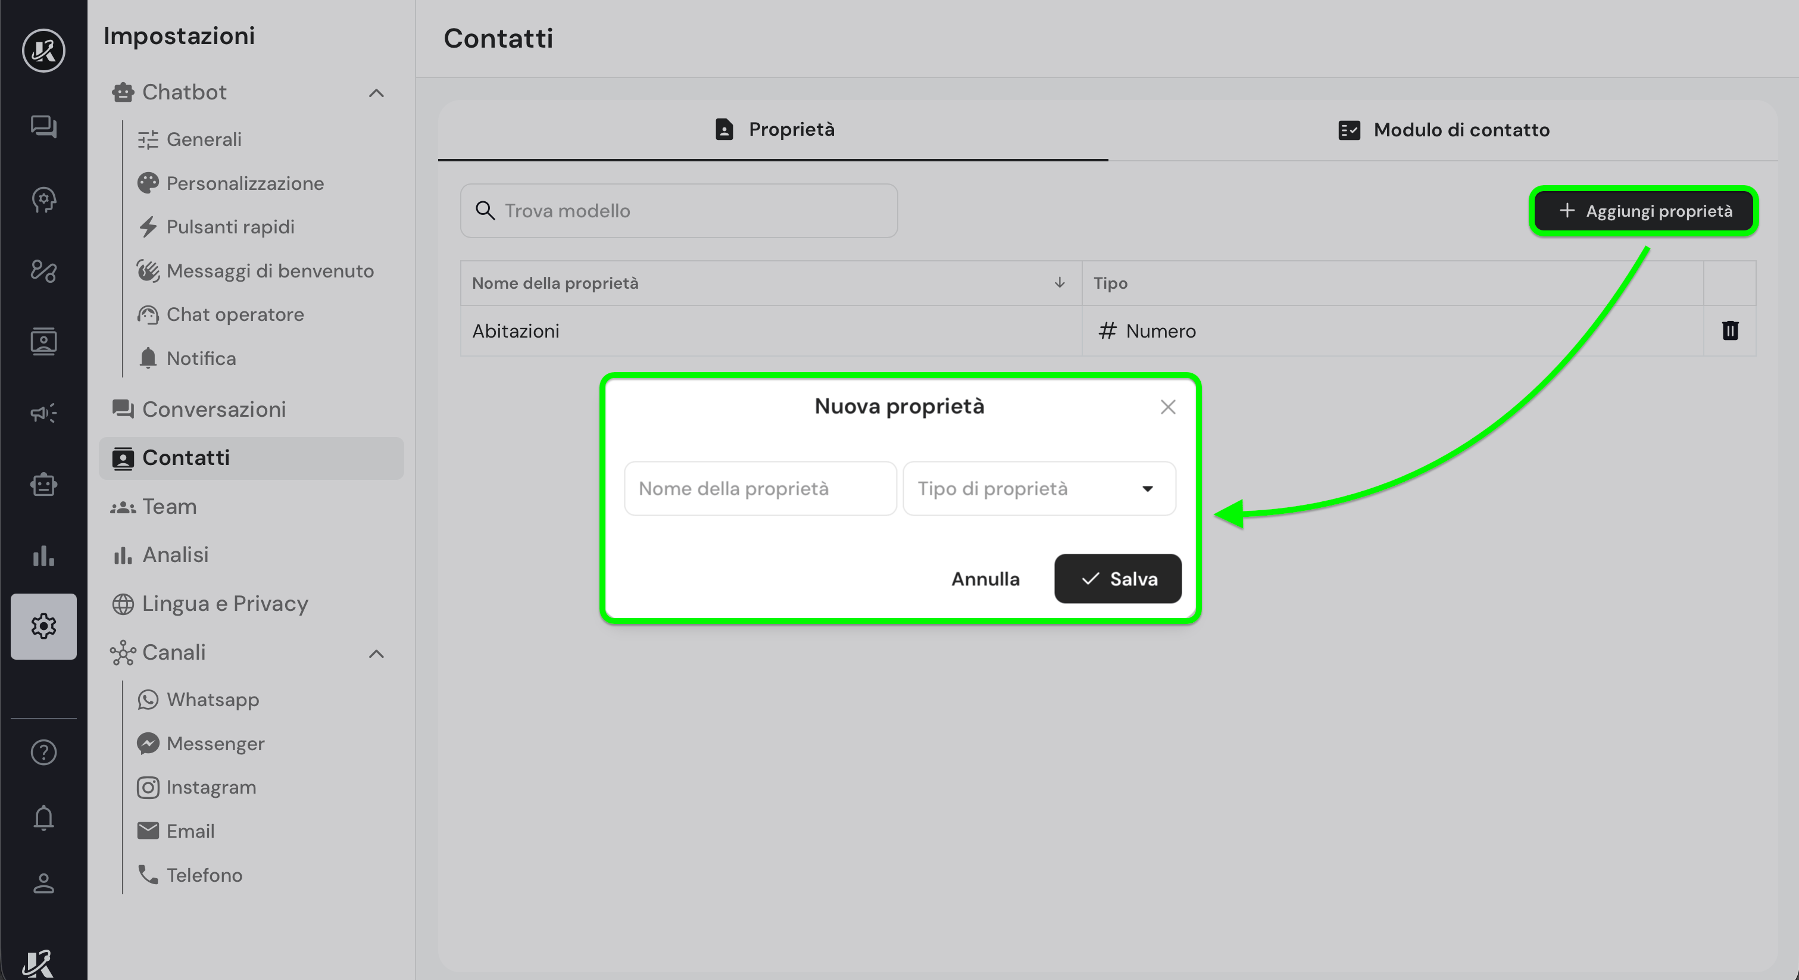Collapse the Canali section

pyautogui.click(x=376, y=654)
